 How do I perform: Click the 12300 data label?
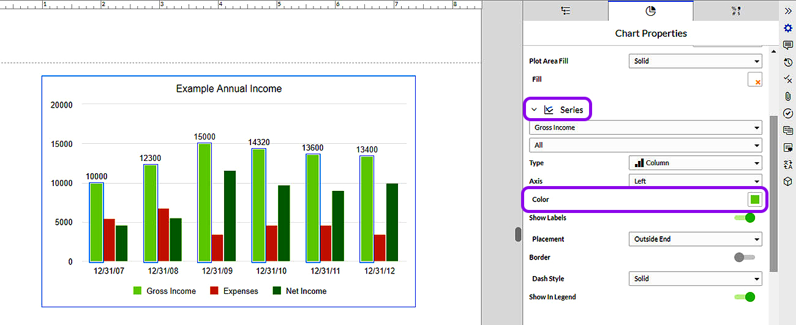(x=151, y=158)
